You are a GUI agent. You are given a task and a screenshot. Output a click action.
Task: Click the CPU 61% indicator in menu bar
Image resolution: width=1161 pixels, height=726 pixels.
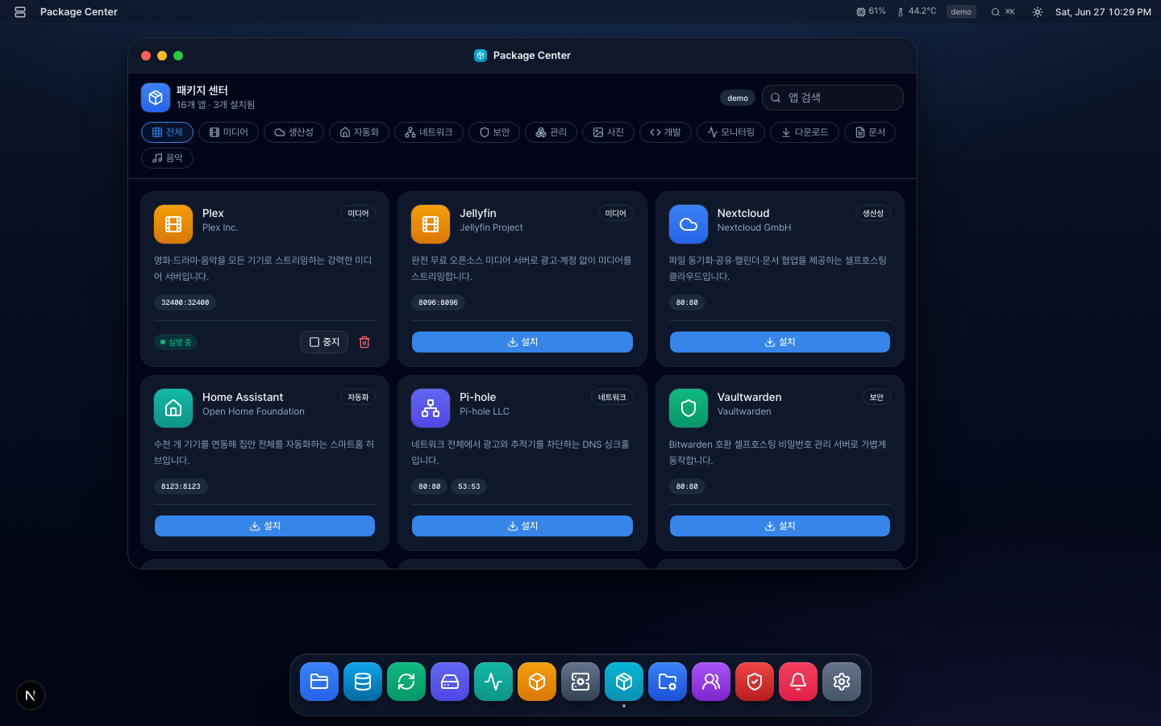pos(871,11)
